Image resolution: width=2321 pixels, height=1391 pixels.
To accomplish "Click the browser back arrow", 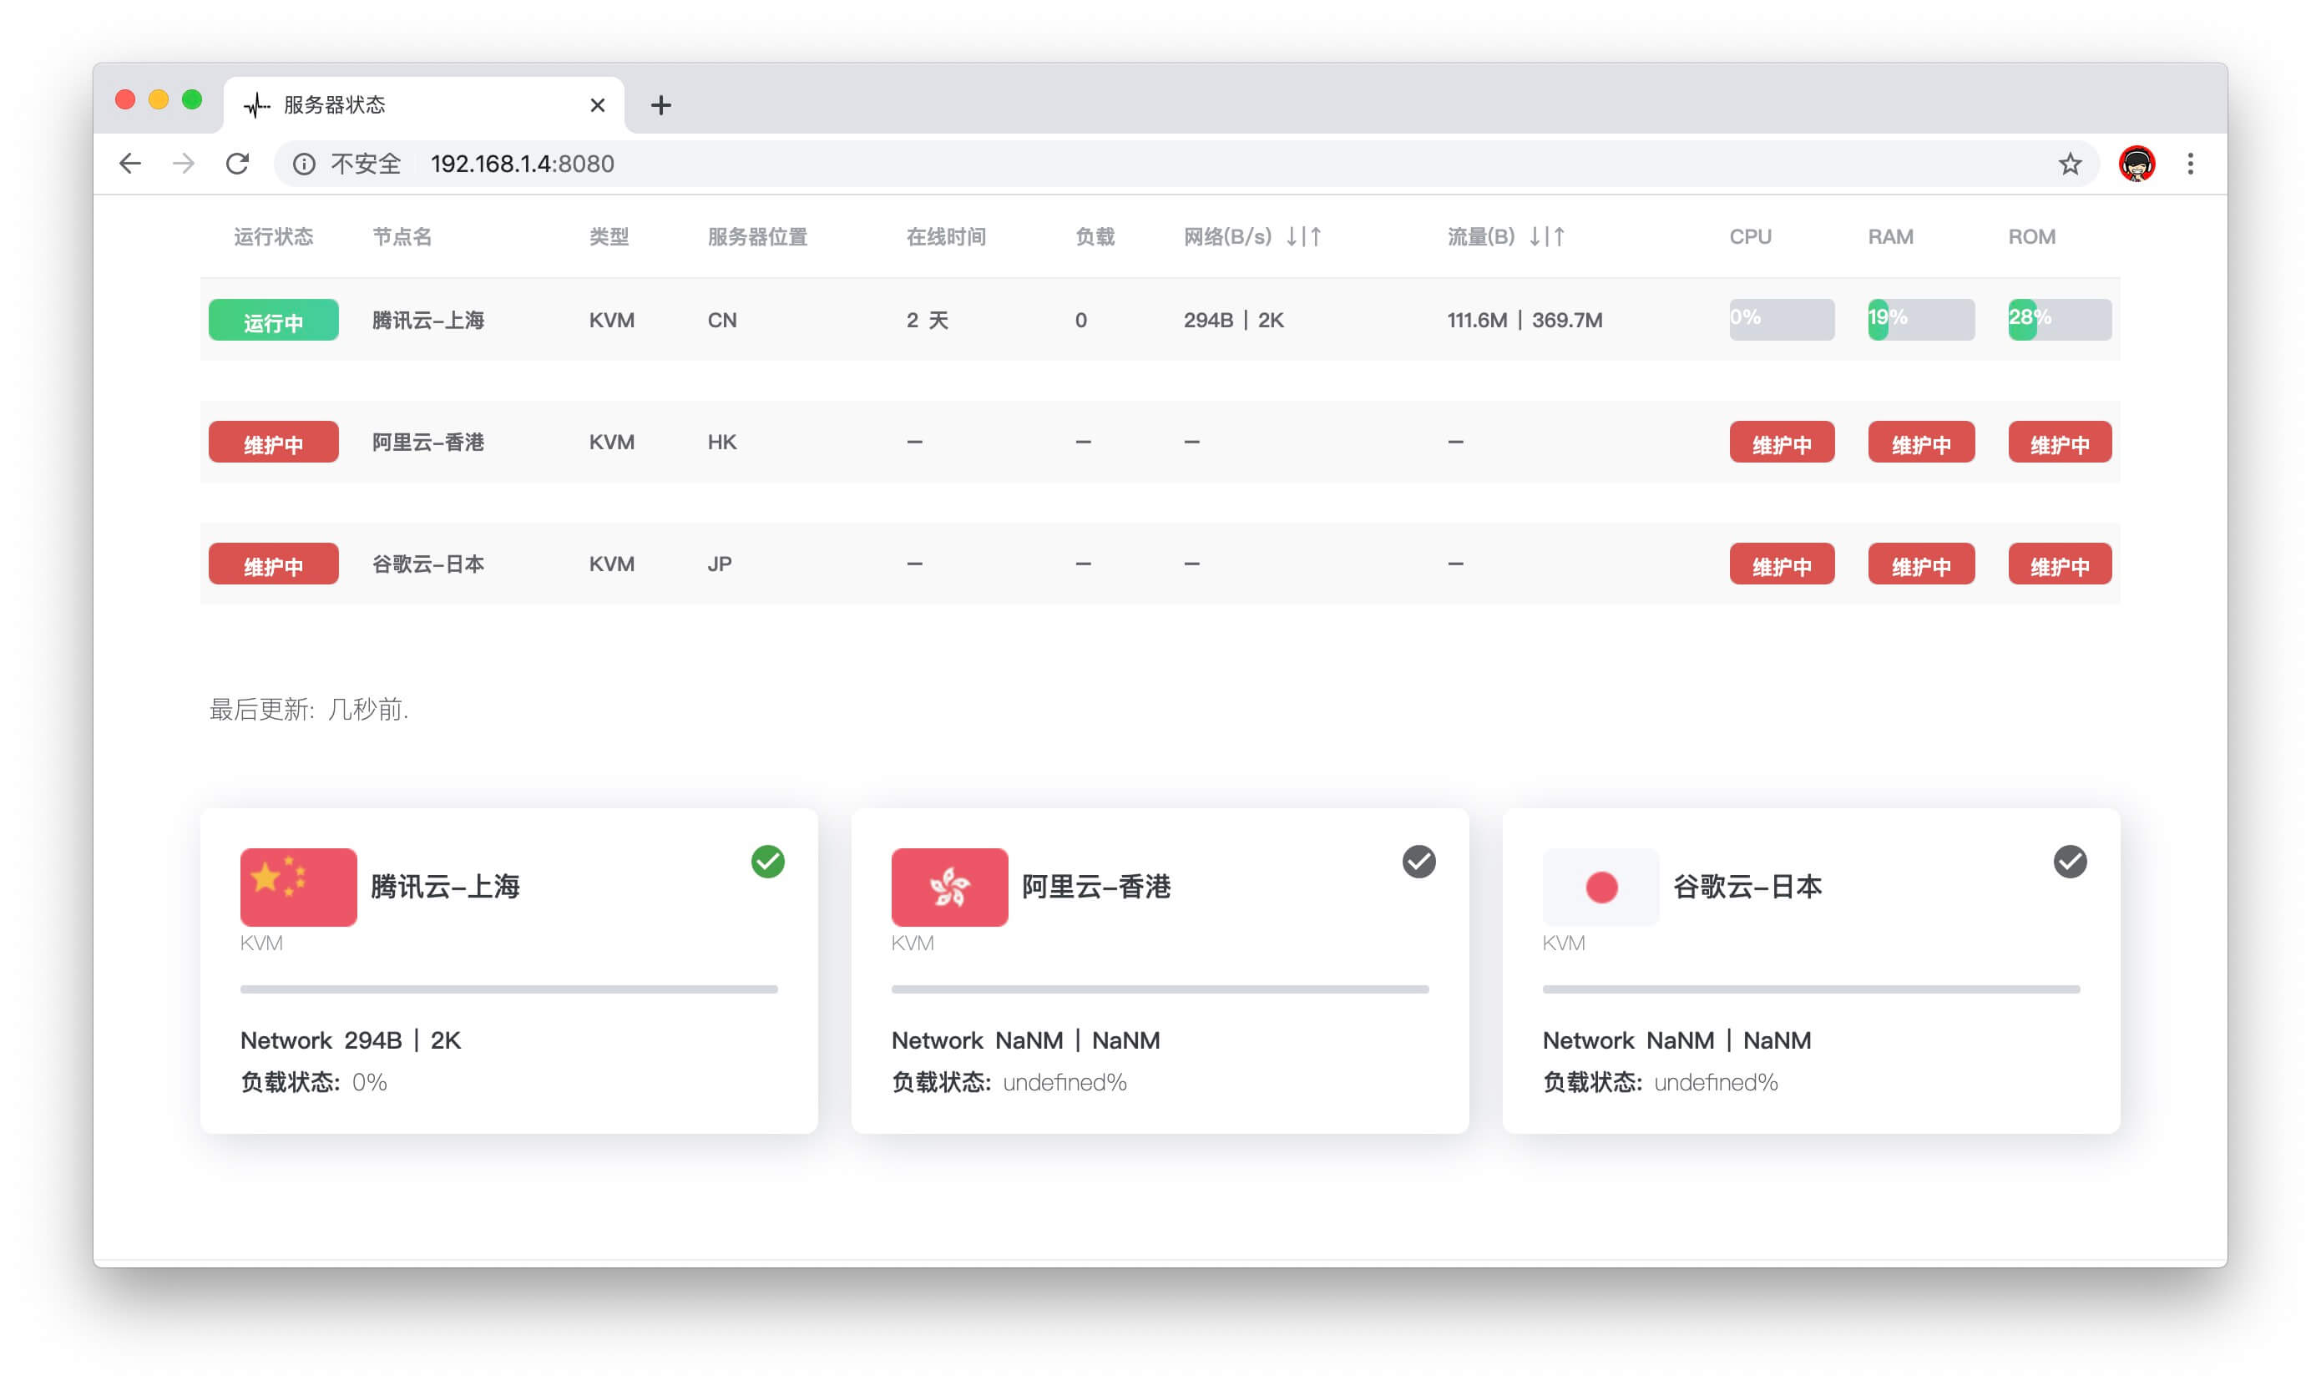I will (x=129, y=164).
